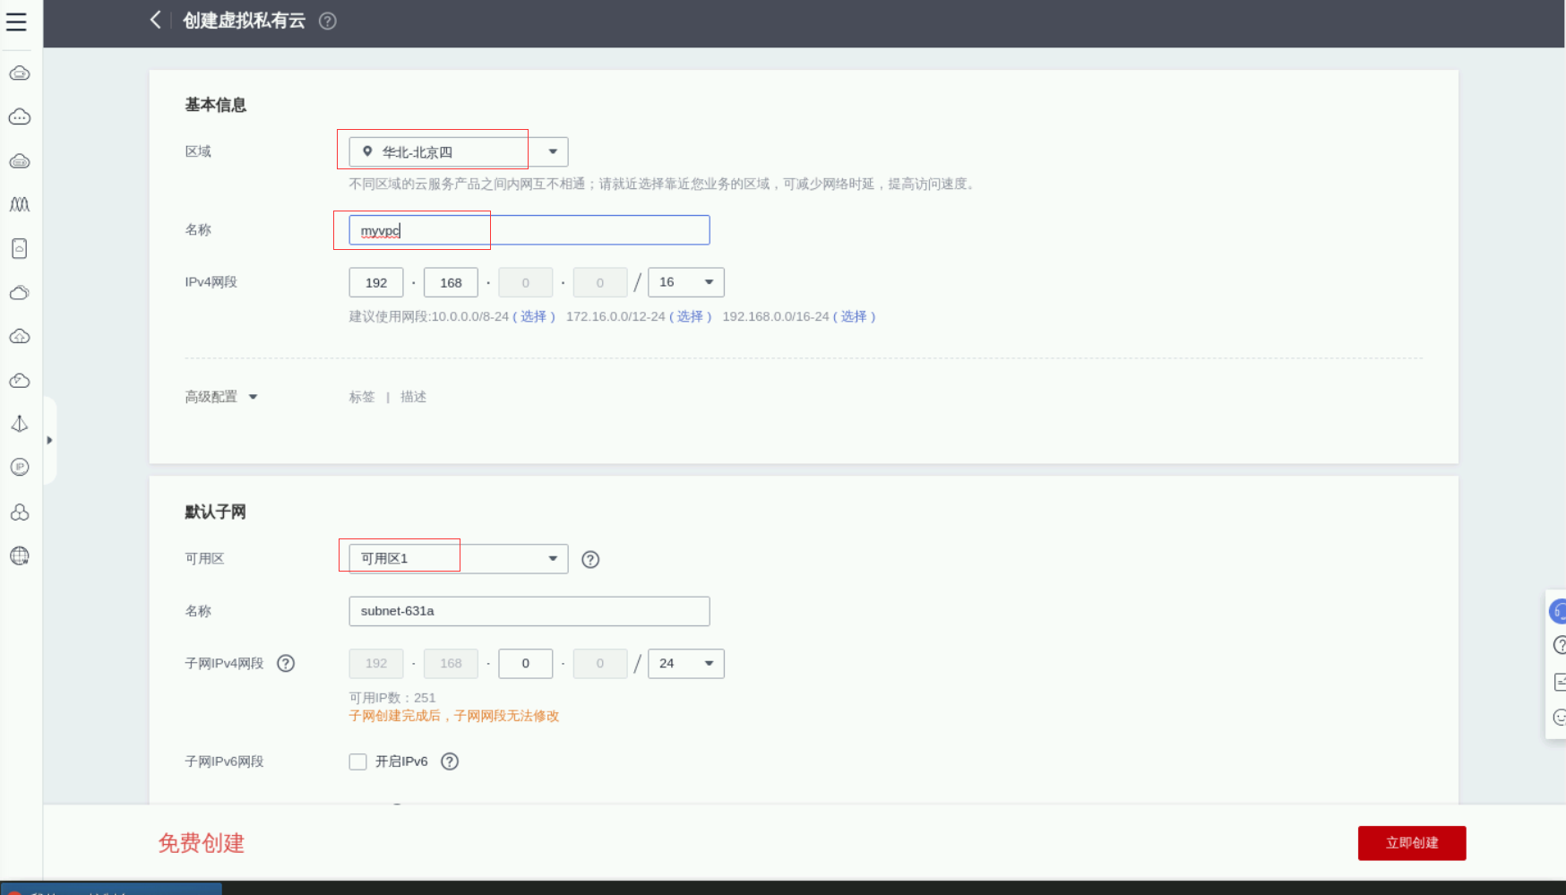Click the 基本信息 section heading
The height and width of the screenshot is (895, 1566).
click(216, 105)
